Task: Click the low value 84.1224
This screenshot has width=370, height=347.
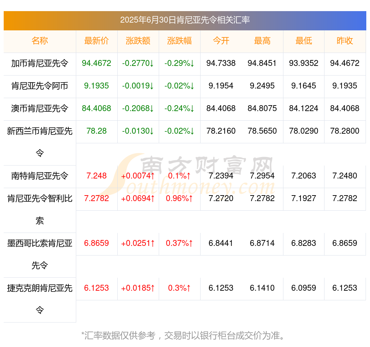Action: pos(304,109)
